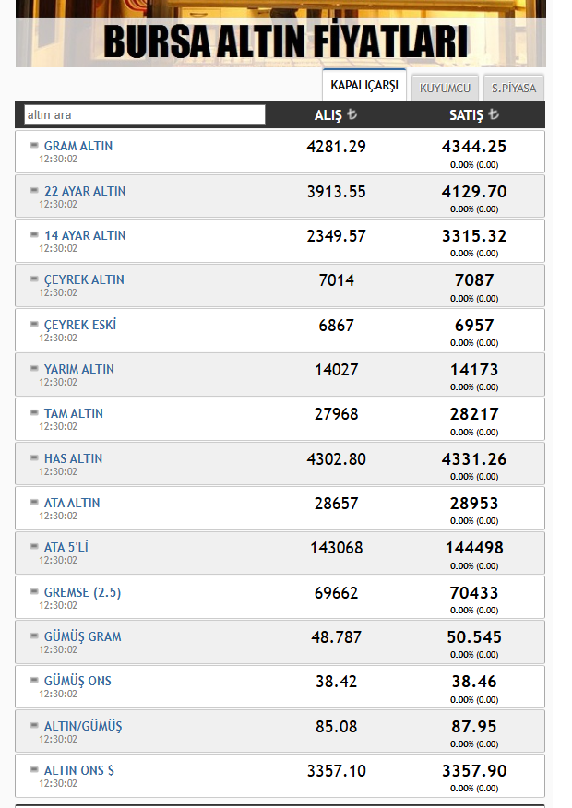The image size is (572, 808).
Task: Select the KAPALIÇARŞI tab
Action: pos(364,85)
